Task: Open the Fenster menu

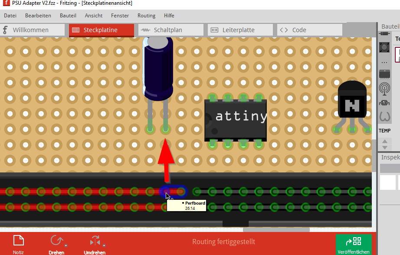Action: pyautogui.click(x=120, y=16)
